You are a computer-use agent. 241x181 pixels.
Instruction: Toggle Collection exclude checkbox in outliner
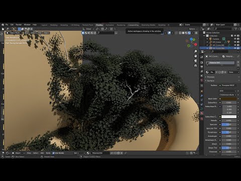[x=232, y=36]
